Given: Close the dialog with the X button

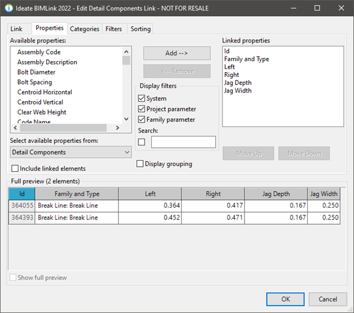Looking at the screenshot, I should click(x=341, y=8).
